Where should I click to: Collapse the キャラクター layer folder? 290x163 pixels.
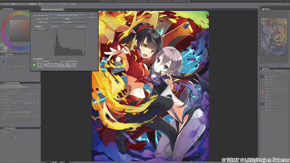coord(265,86)
